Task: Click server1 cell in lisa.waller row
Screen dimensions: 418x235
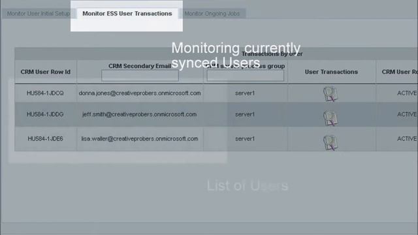Action: click(x=245, y=139)
